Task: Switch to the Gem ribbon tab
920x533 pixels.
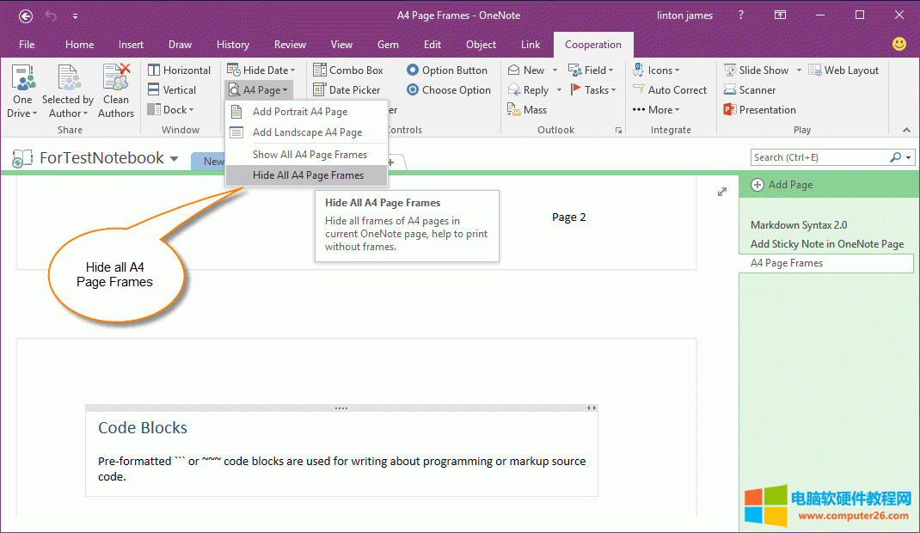Action: coord(388,45)
